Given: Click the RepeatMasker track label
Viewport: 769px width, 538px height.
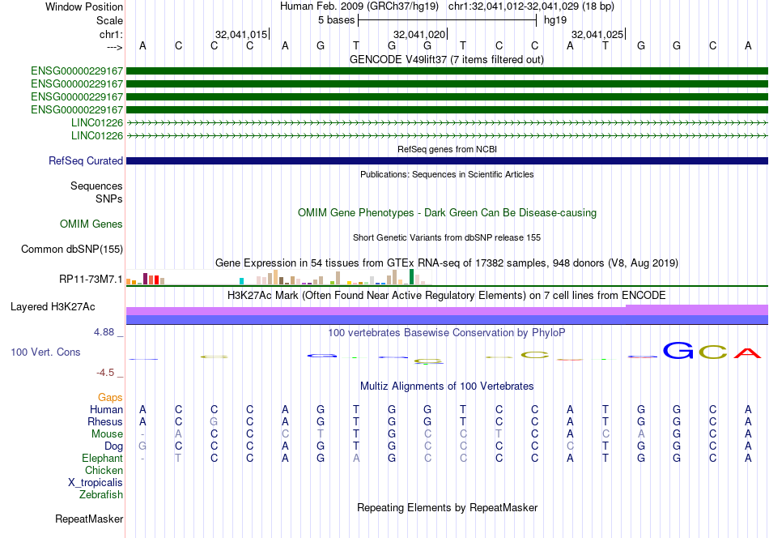Looking at the screenshot, I should [89, 519].
